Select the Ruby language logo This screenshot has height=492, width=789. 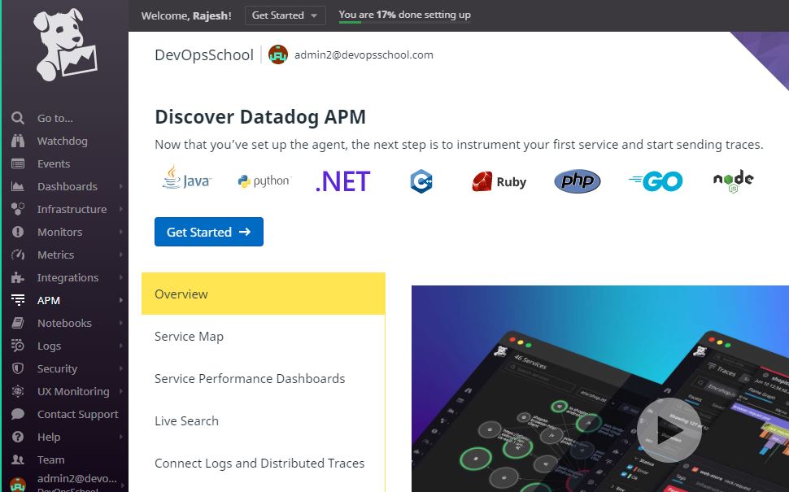click(499, 181)
